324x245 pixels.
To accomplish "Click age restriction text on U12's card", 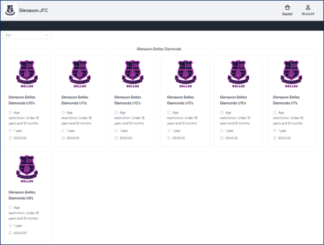I will pyautogui.click(x=129, y=118).
